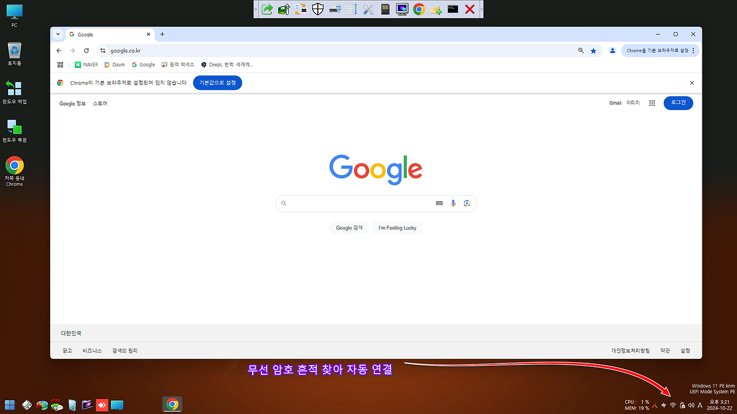Screen dimensions: 737x414
Task: Open the Google 정보 link
Action: [x=73, y=103]
